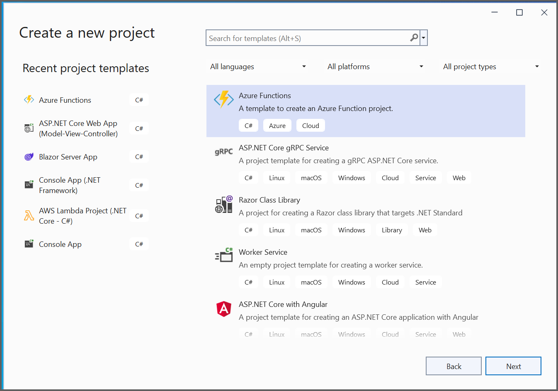
Task: Click the AWS Lambda icon in recent templates
Action: click(x=29, y=216)
